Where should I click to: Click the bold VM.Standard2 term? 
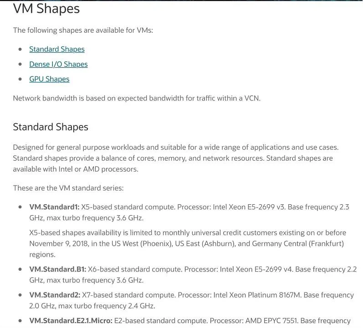(55, 295)
